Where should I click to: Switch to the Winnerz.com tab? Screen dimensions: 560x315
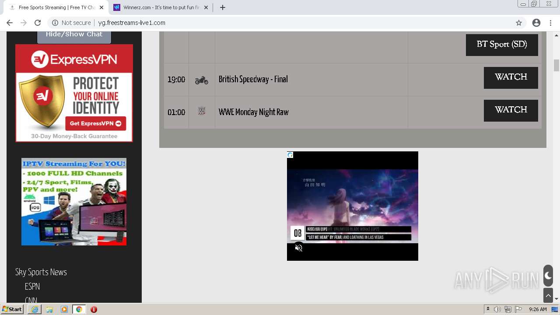(x=161, y=7)
